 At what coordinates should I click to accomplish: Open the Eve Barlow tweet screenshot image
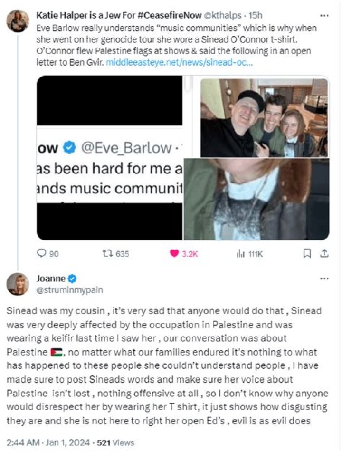[x=109, y=158]
